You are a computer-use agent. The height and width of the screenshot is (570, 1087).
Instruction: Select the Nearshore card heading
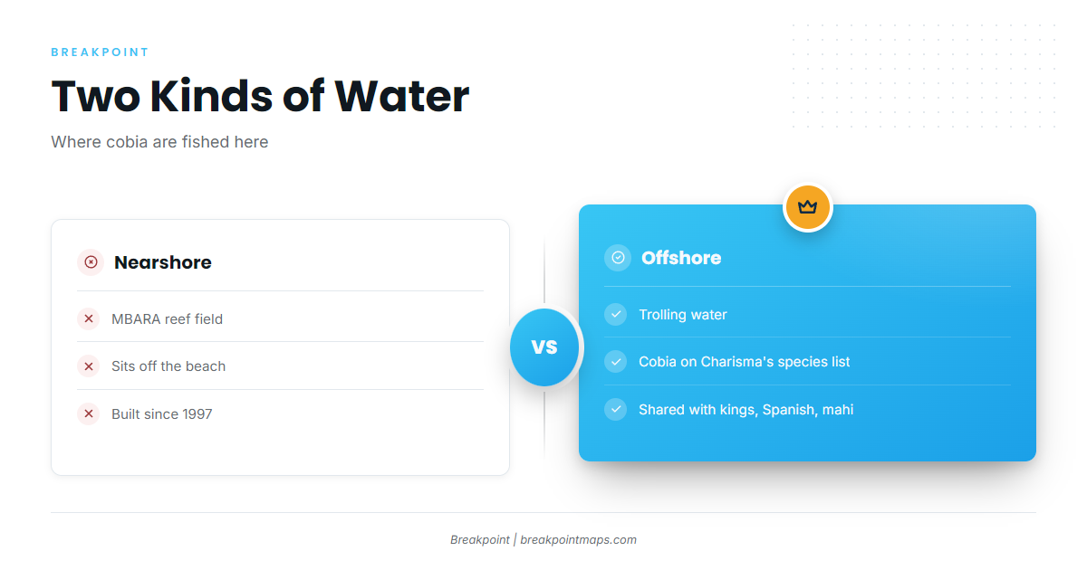pyautogui.click(x=163, y=262)
